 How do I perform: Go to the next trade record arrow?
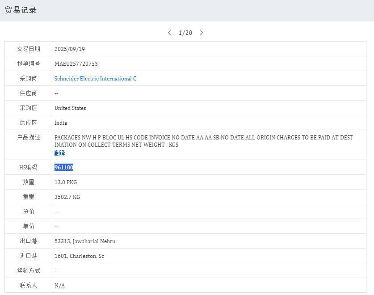[202, 33]
